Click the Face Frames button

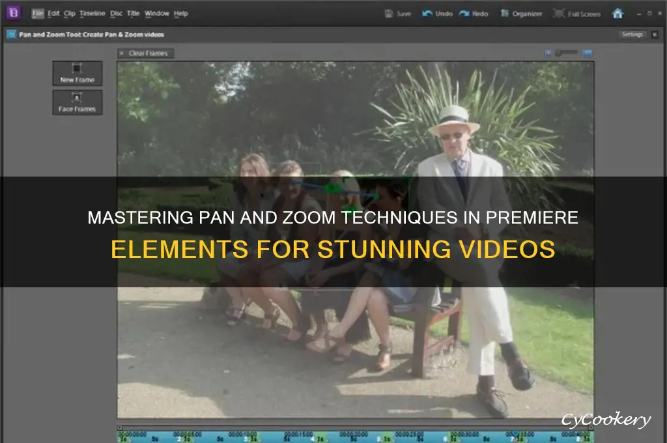pos(78,102)
